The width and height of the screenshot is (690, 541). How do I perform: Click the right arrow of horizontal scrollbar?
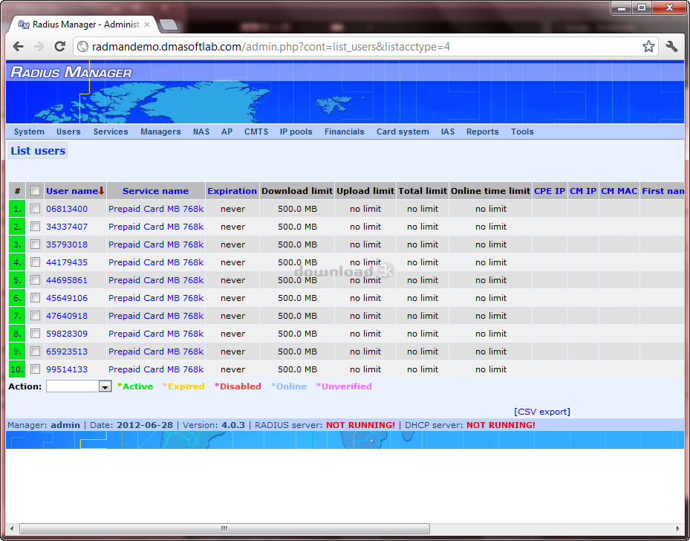click(677, 528)
